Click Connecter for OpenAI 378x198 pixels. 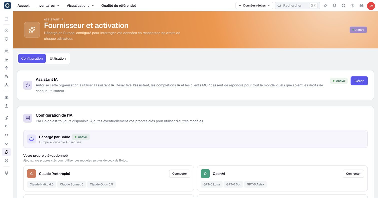(x=353, y=174)
